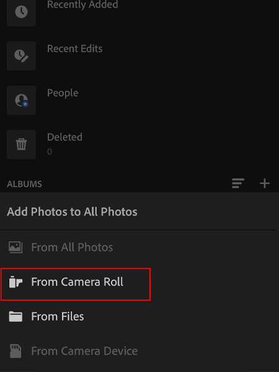Tap the Deleted trash can icon

(21, 144)
